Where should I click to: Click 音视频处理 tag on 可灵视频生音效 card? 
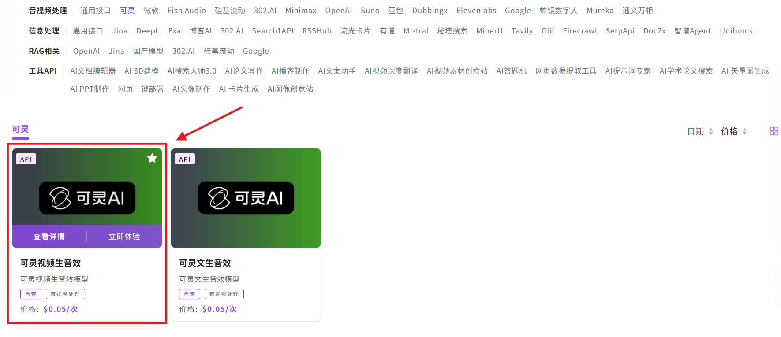pyautogui.click(x=65, y=294)
